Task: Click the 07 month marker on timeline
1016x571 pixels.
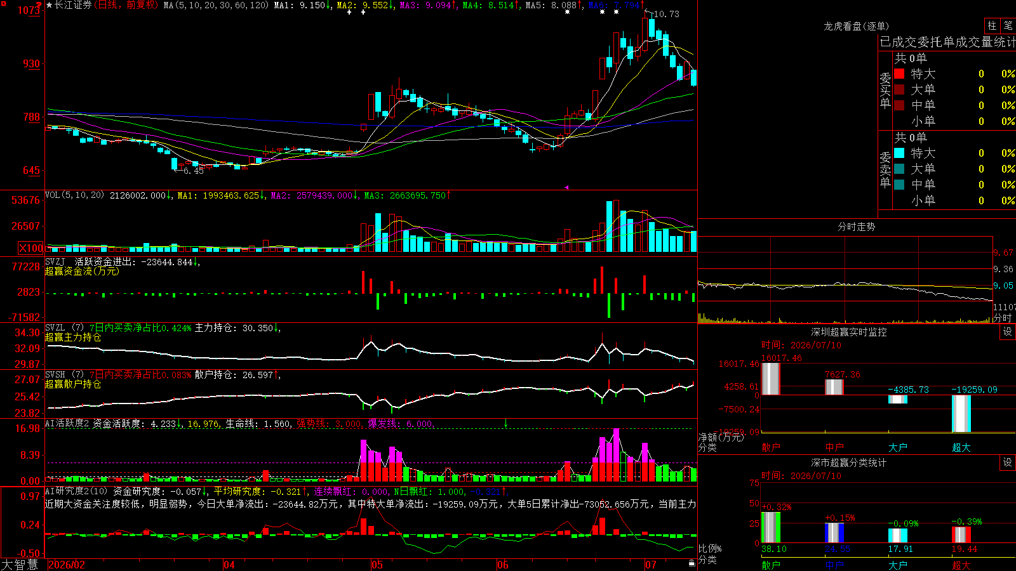Action: coord(651,565)
